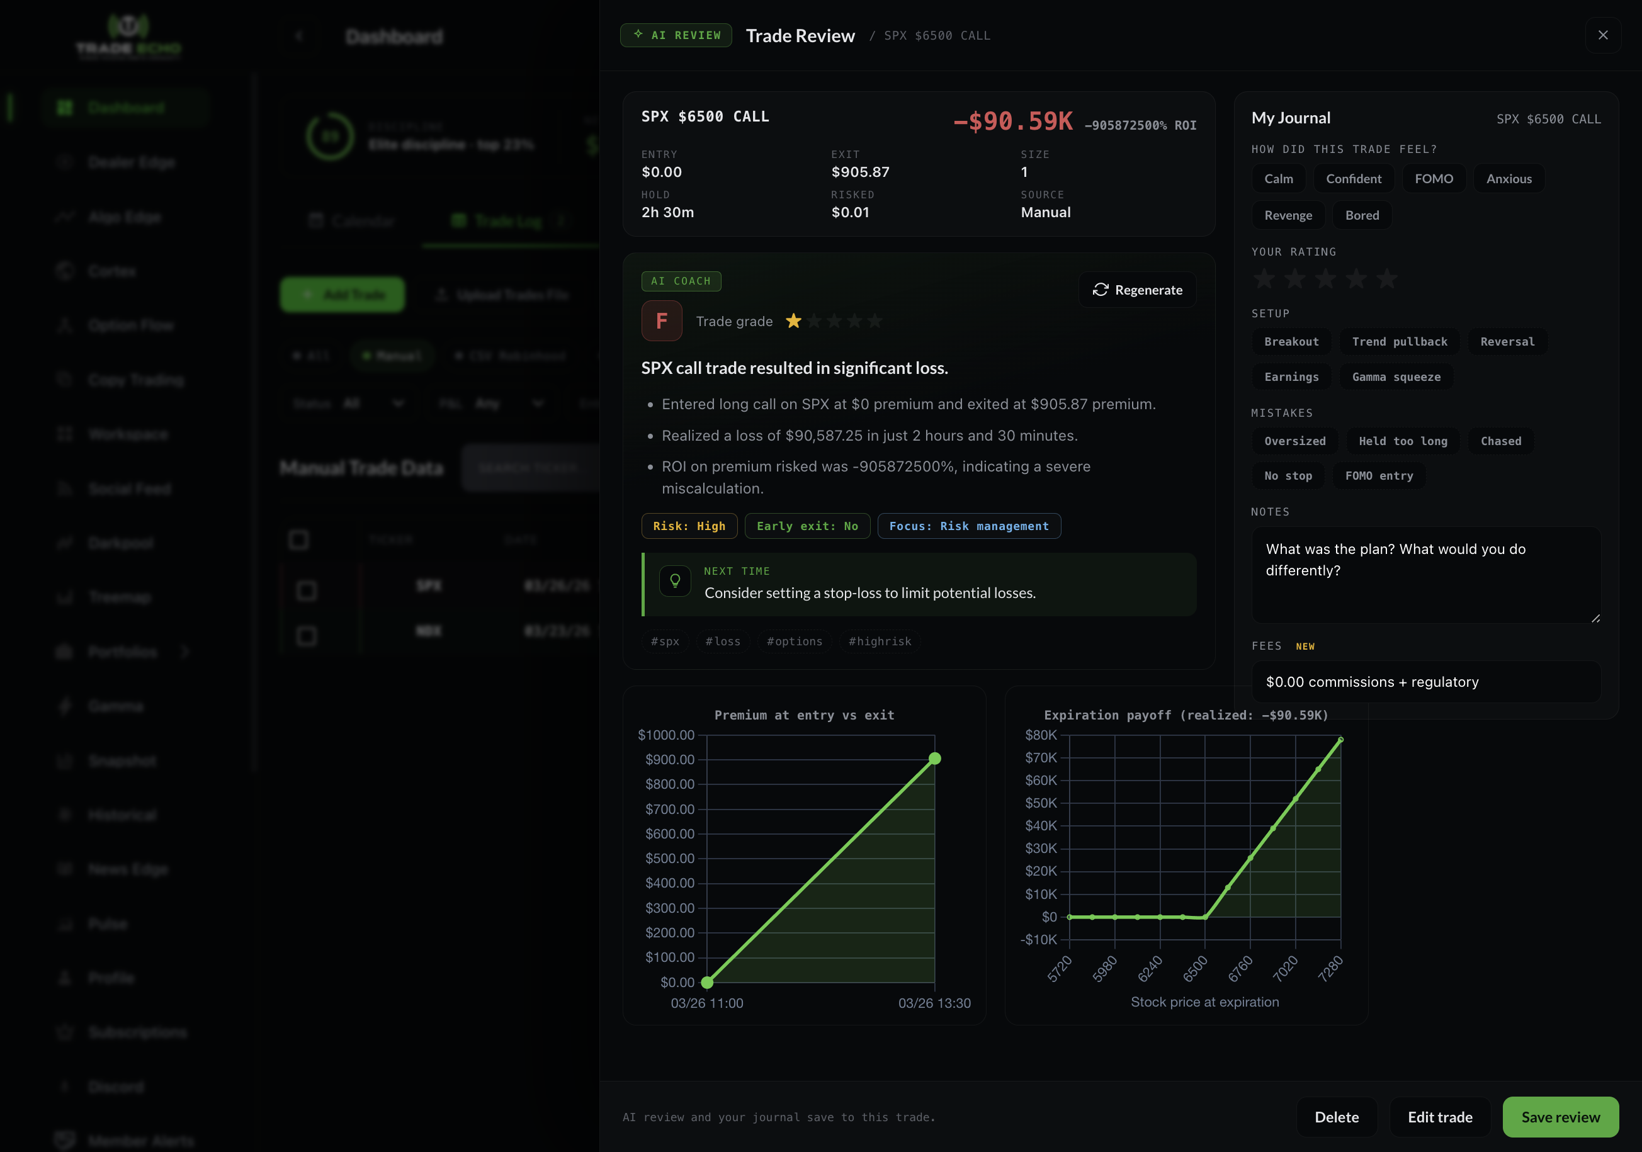Click the first star of AI trade grade
Screen dimensions: 1642x1152
coord(793,321)
